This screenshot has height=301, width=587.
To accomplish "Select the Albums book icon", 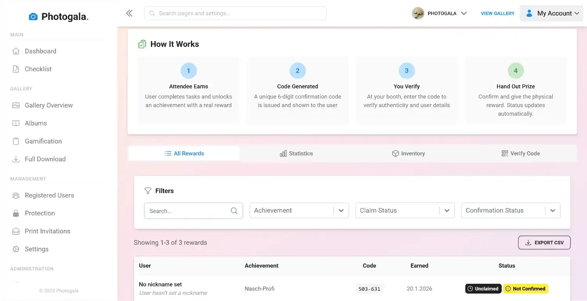I will (16, 123).
